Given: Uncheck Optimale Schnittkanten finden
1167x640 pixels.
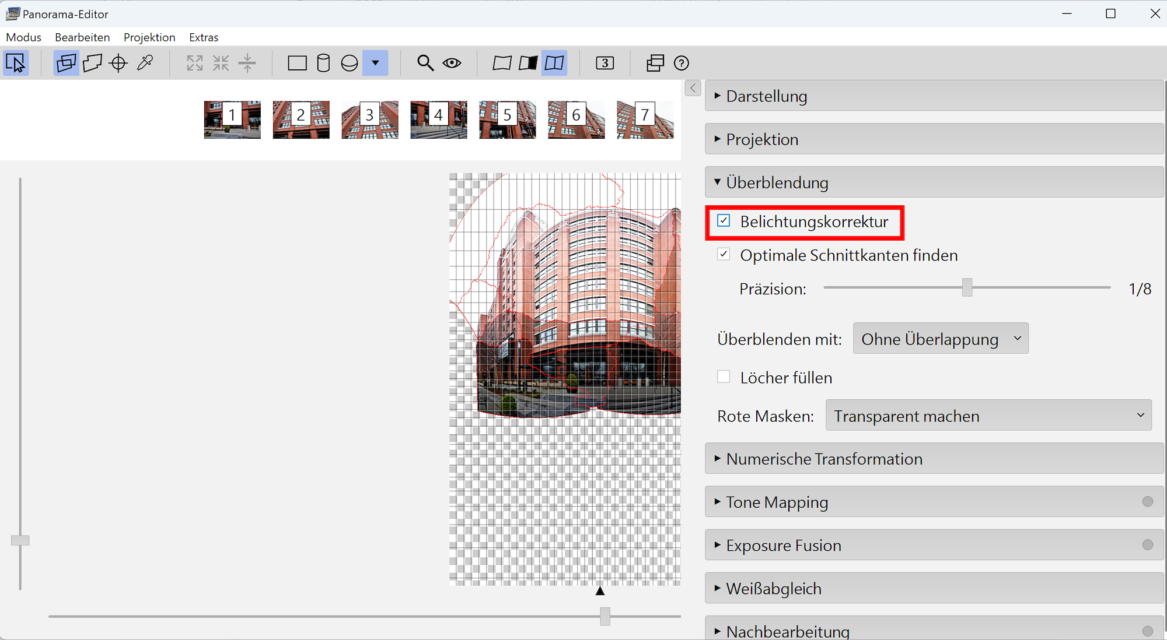Looking at the screenshot, I should click(x=724, y=255).
